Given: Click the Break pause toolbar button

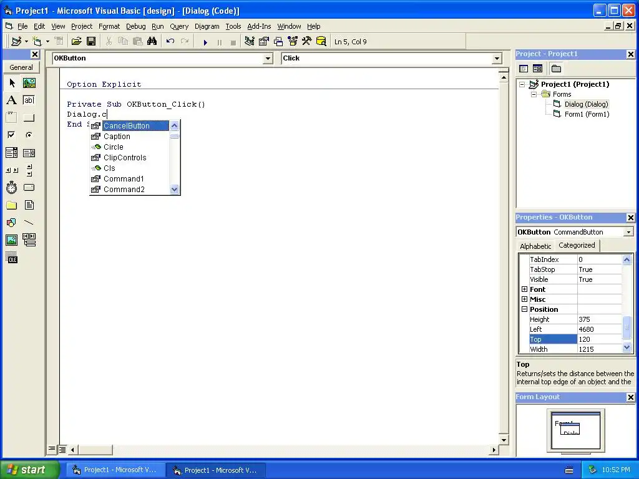Looking at the screenshot, I should tap(220, 42).
